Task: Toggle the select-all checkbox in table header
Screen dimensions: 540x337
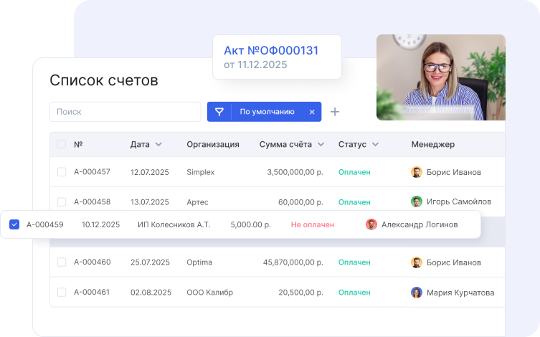Action: pyautogui.click(x=62, y=144)
